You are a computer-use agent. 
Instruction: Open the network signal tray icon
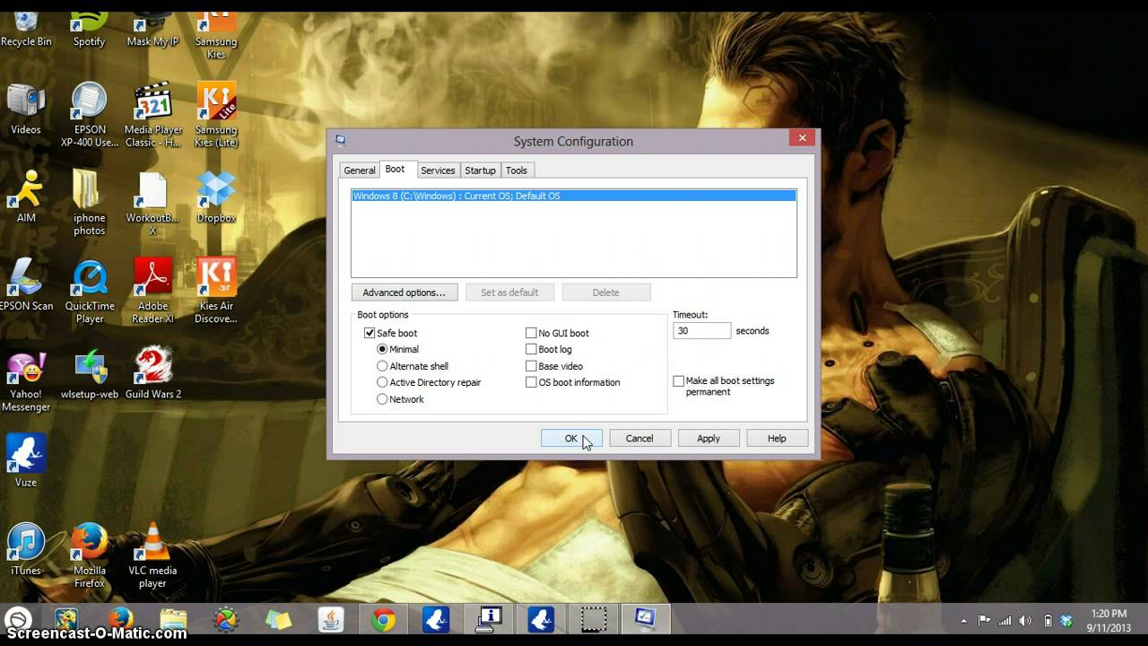pyautogui.click(x=1004, y=620)
